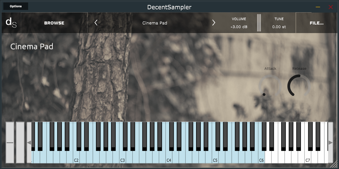Click the pitch bend wheel

click(x=10, y=143)
